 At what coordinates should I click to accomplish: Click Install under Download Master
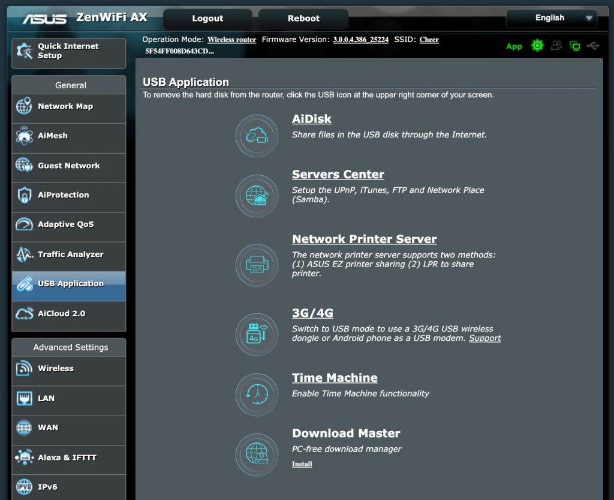tap(302, 465)
